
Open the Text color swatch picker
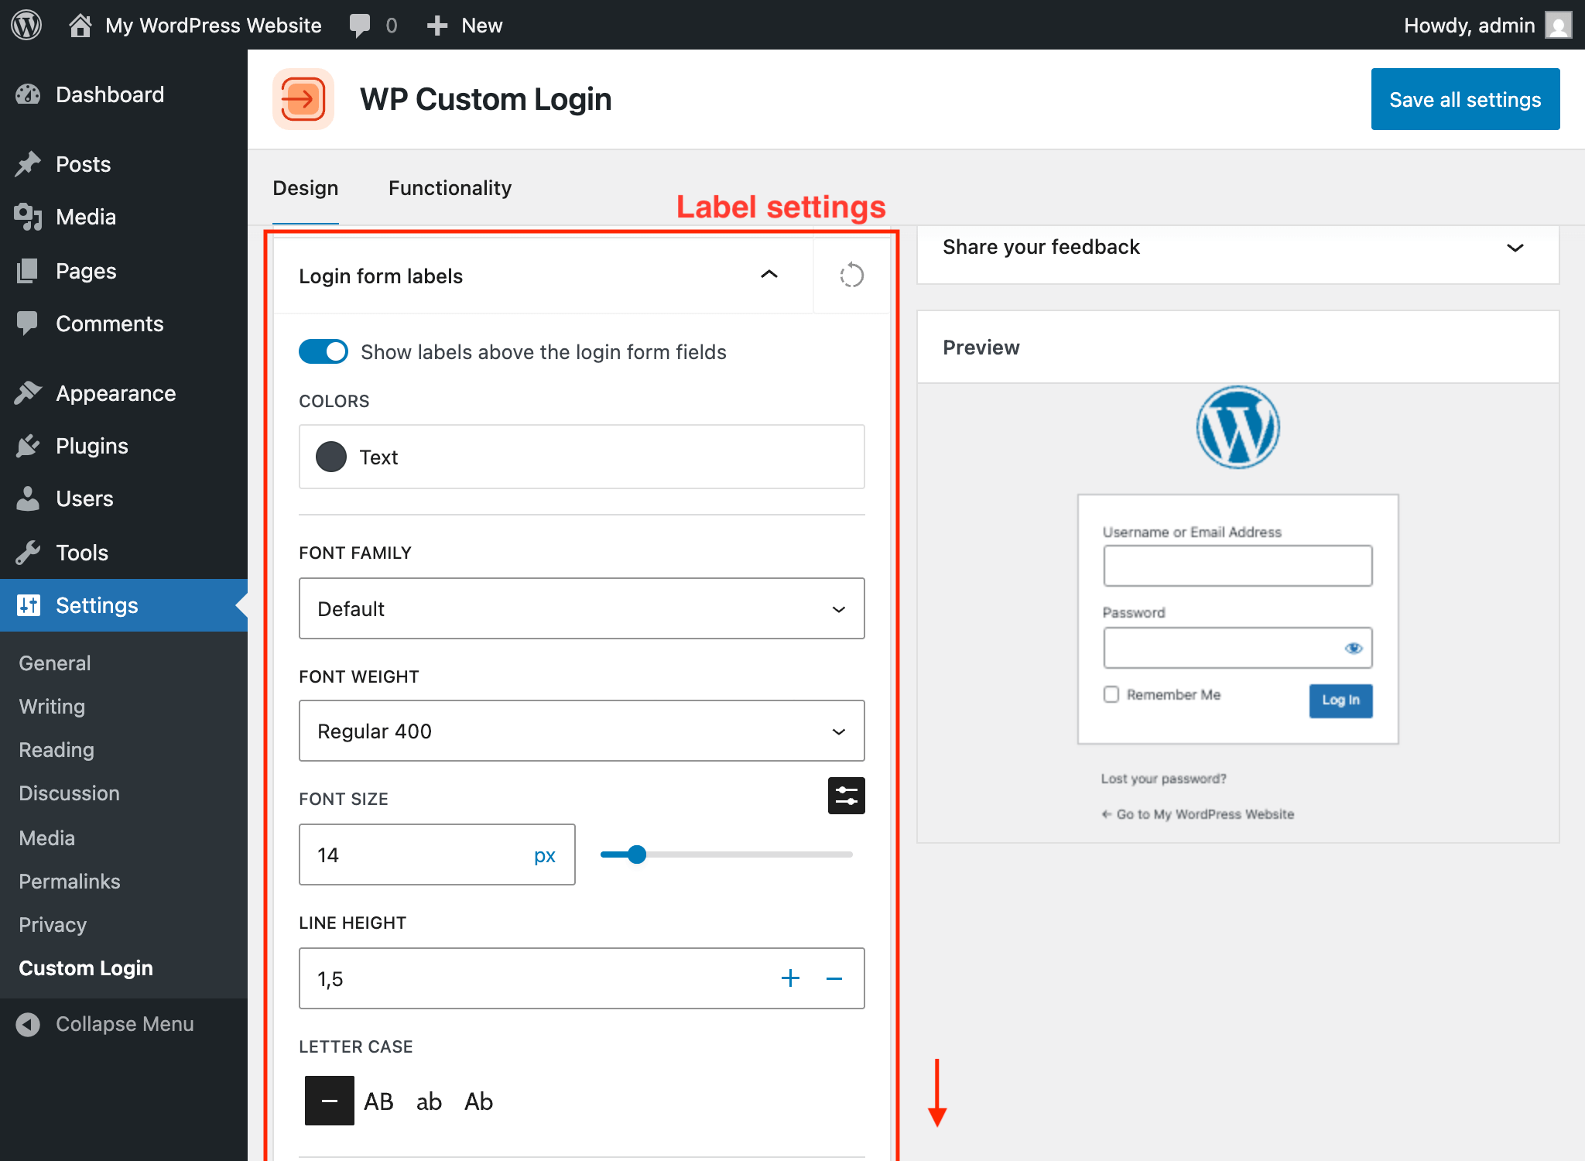pyautogui.click(x=331, y=457)
